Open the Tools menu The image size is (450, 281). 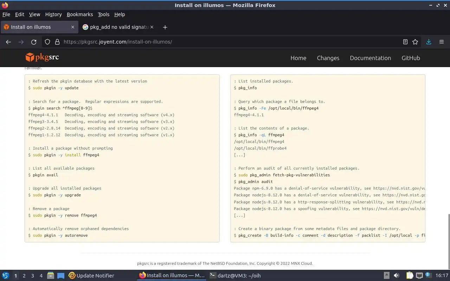(x=103, y=14)
